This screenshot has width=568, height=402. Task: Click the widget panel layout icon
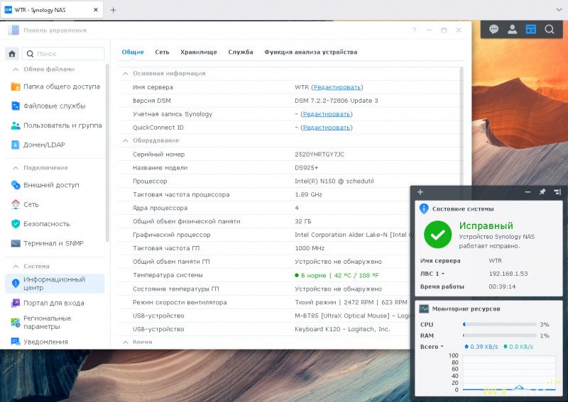point(557,191)
